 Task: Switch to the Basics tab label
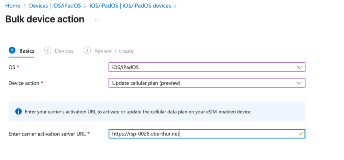[x=27, y=51]
